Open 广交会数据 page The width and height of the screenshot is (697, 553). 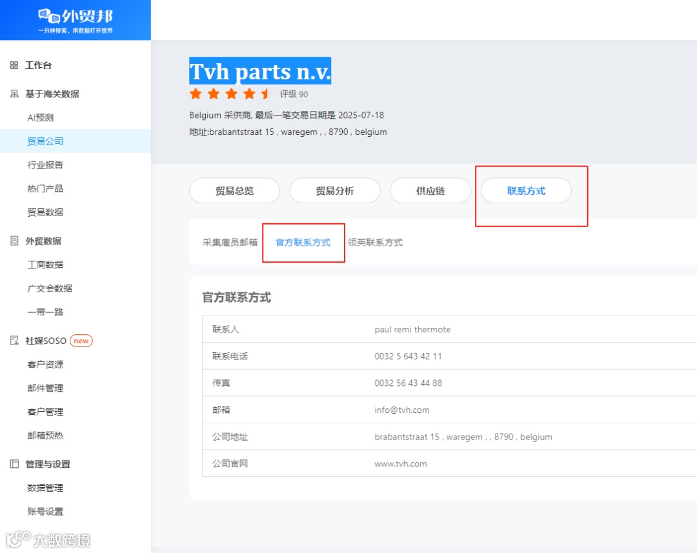(50, 288)
